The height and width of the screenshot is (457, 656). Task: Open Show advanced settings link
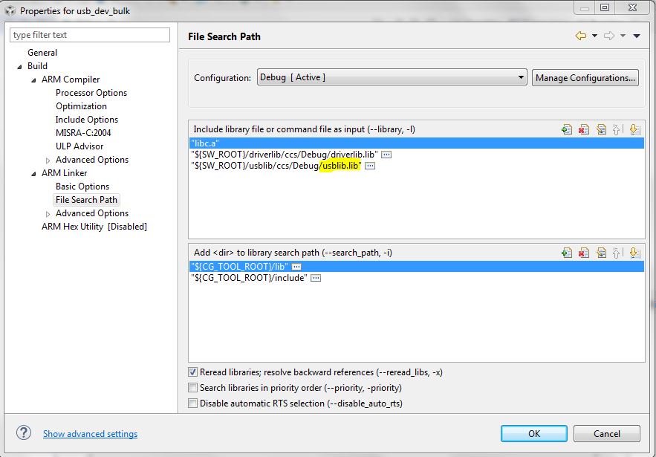tap(90, 433)
